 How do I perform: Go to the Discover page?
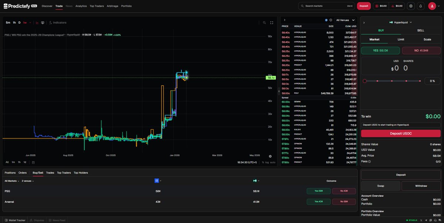pyautogui.click(x=47, y=6)
